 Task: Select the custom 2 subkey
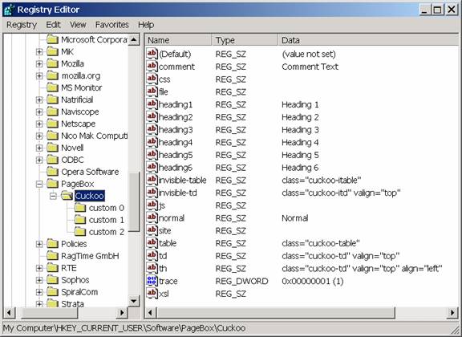point(107,232)
